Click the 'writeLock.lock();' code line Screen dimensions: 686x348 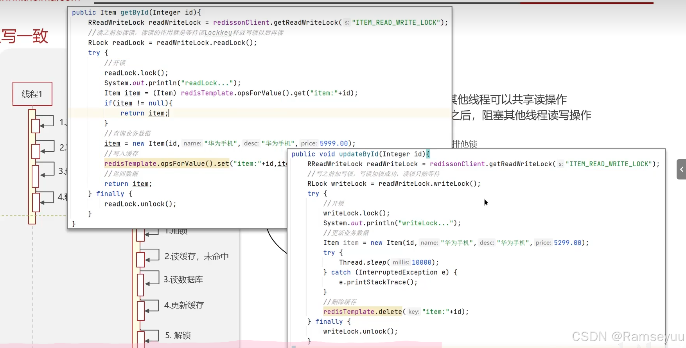(356, 213)
